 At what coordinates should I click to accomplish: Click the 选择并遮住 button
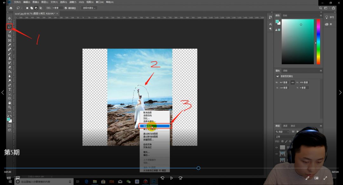coord(89,8)
